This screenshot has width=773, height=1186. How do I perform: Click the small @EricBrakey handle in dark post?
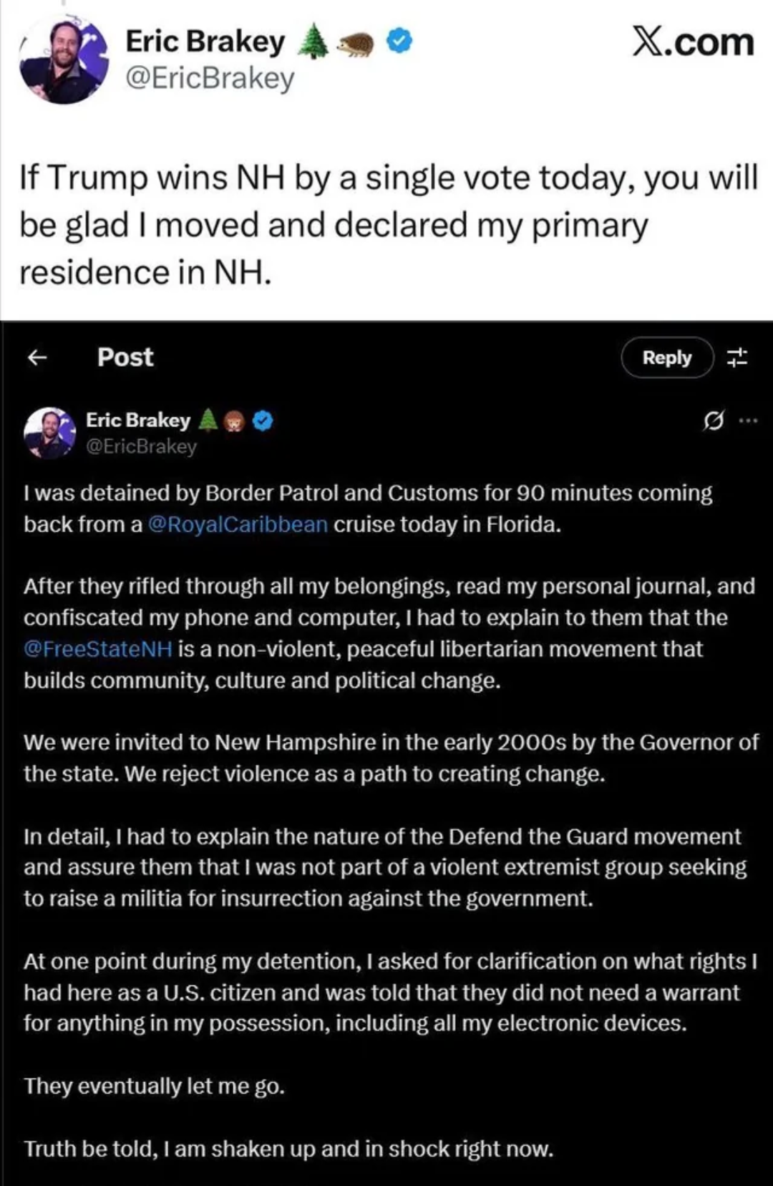141,447
